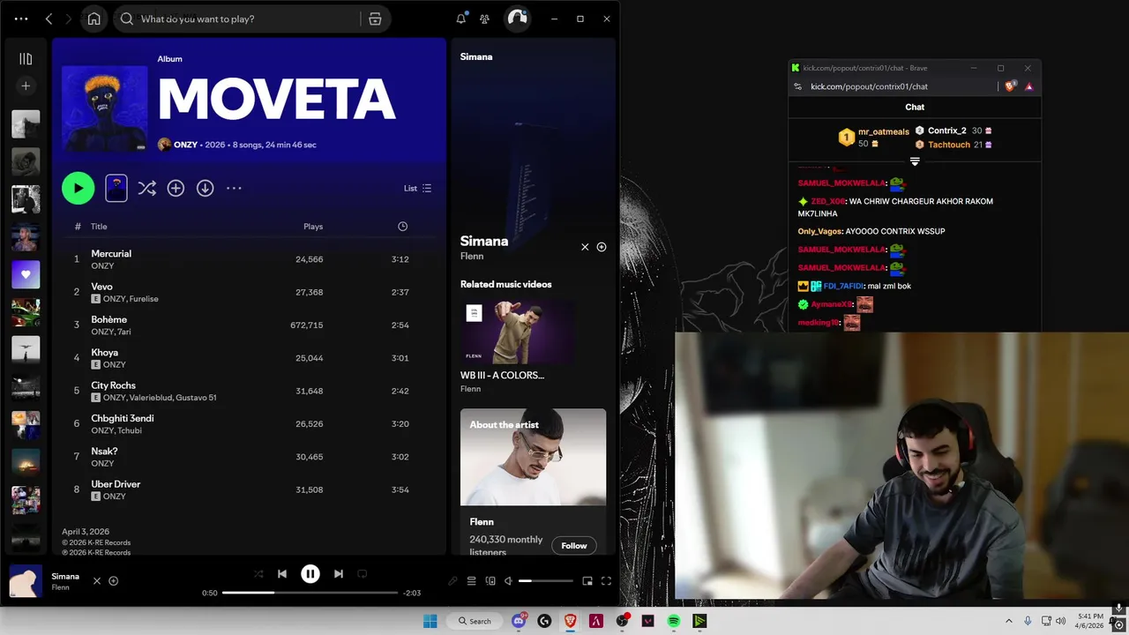Screen dimensions: 1129x635
Task: Play the MOVETA album with green button
Action: tap(79, 188)
